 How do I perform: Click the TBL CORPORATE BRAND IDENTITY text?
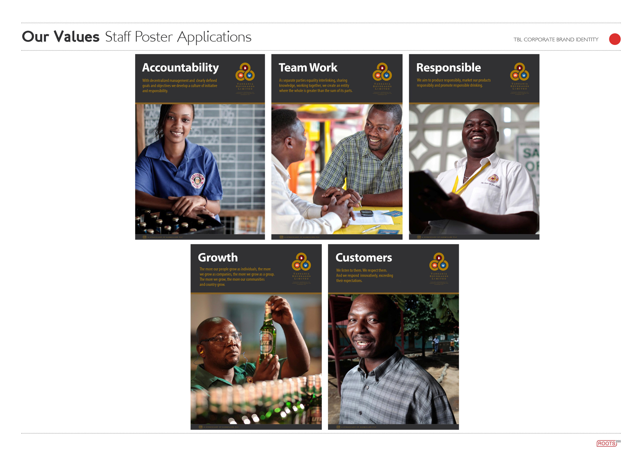pos(556,40)
